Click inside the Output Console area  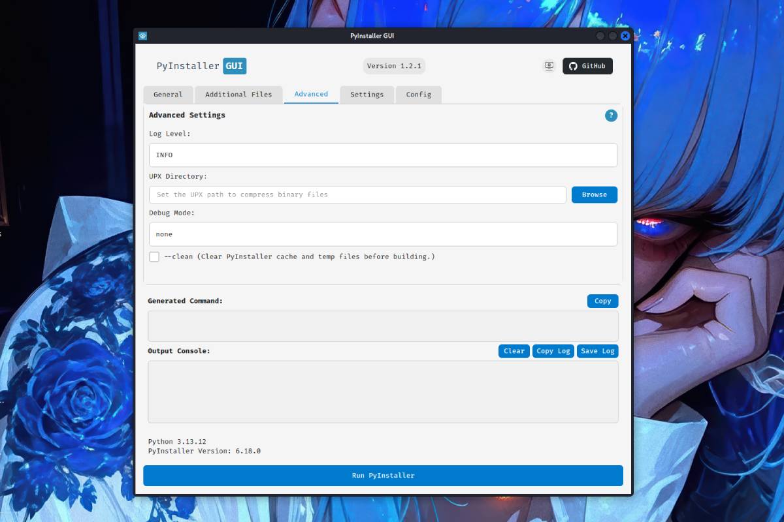tap(383, 391)
